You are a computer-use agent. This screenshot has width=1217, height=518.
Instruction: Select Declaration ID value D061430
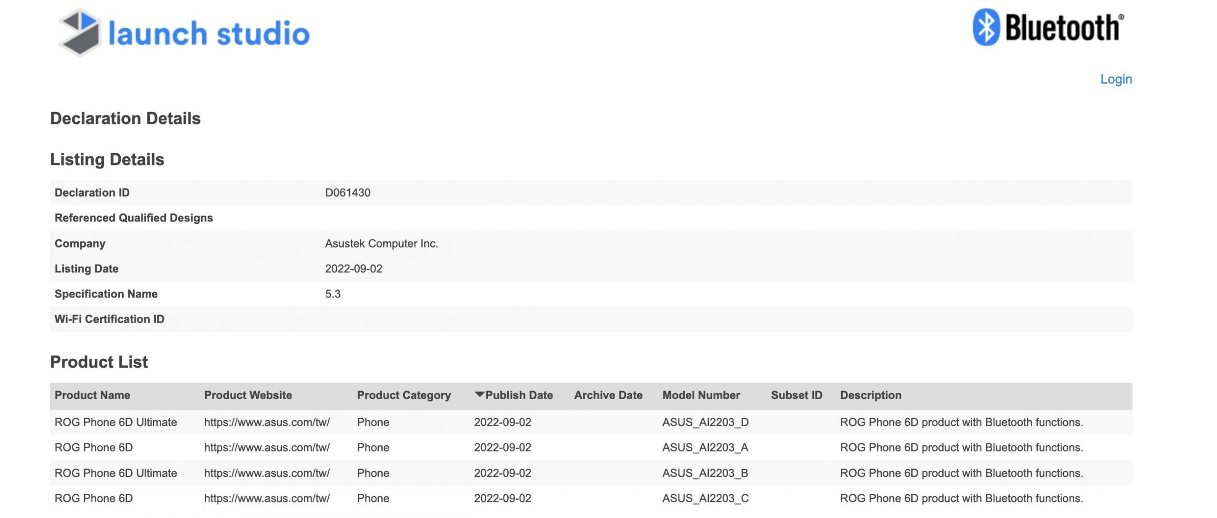(x=348, y=192)
